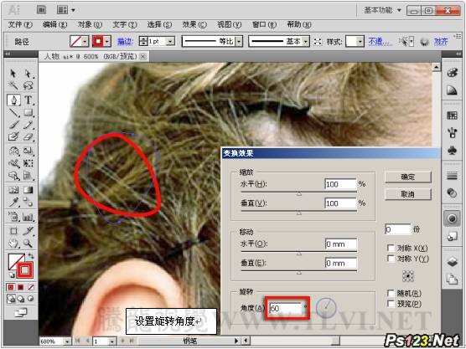Select the Zoom magnifier tool
The image size is (466, 349).
point(28,244)
